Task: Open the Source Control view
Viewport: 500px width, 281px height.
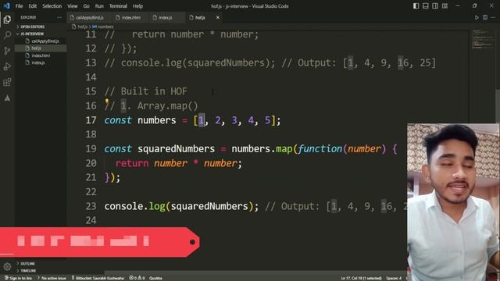Action: [x=7, y=51]
